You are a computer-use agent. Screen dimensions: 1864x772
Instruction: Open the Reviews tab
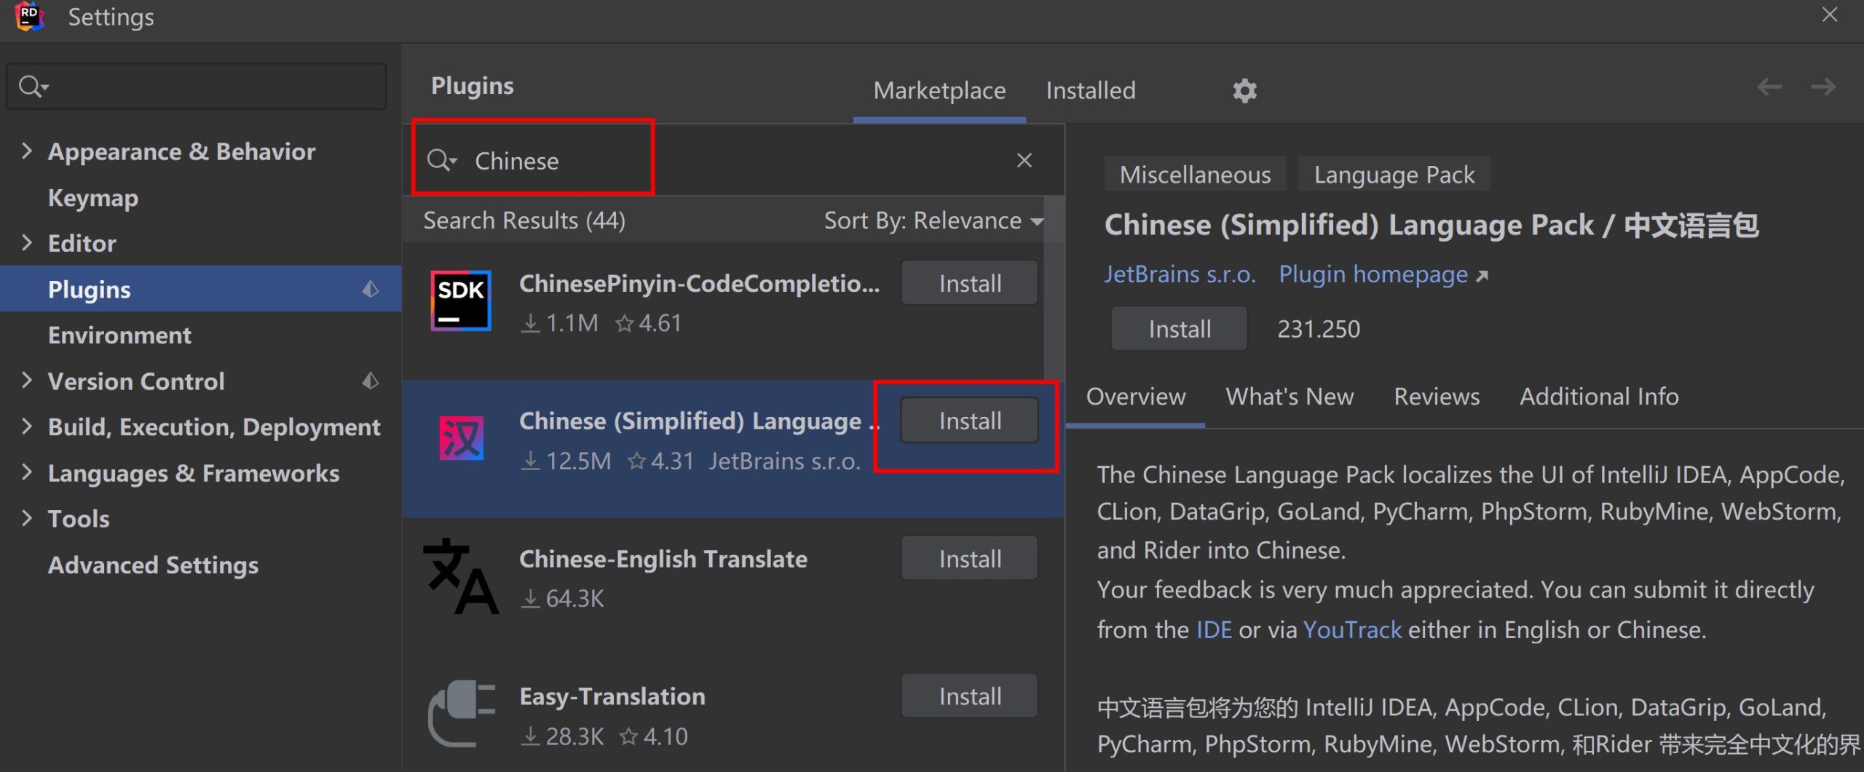pos(1437,397)
